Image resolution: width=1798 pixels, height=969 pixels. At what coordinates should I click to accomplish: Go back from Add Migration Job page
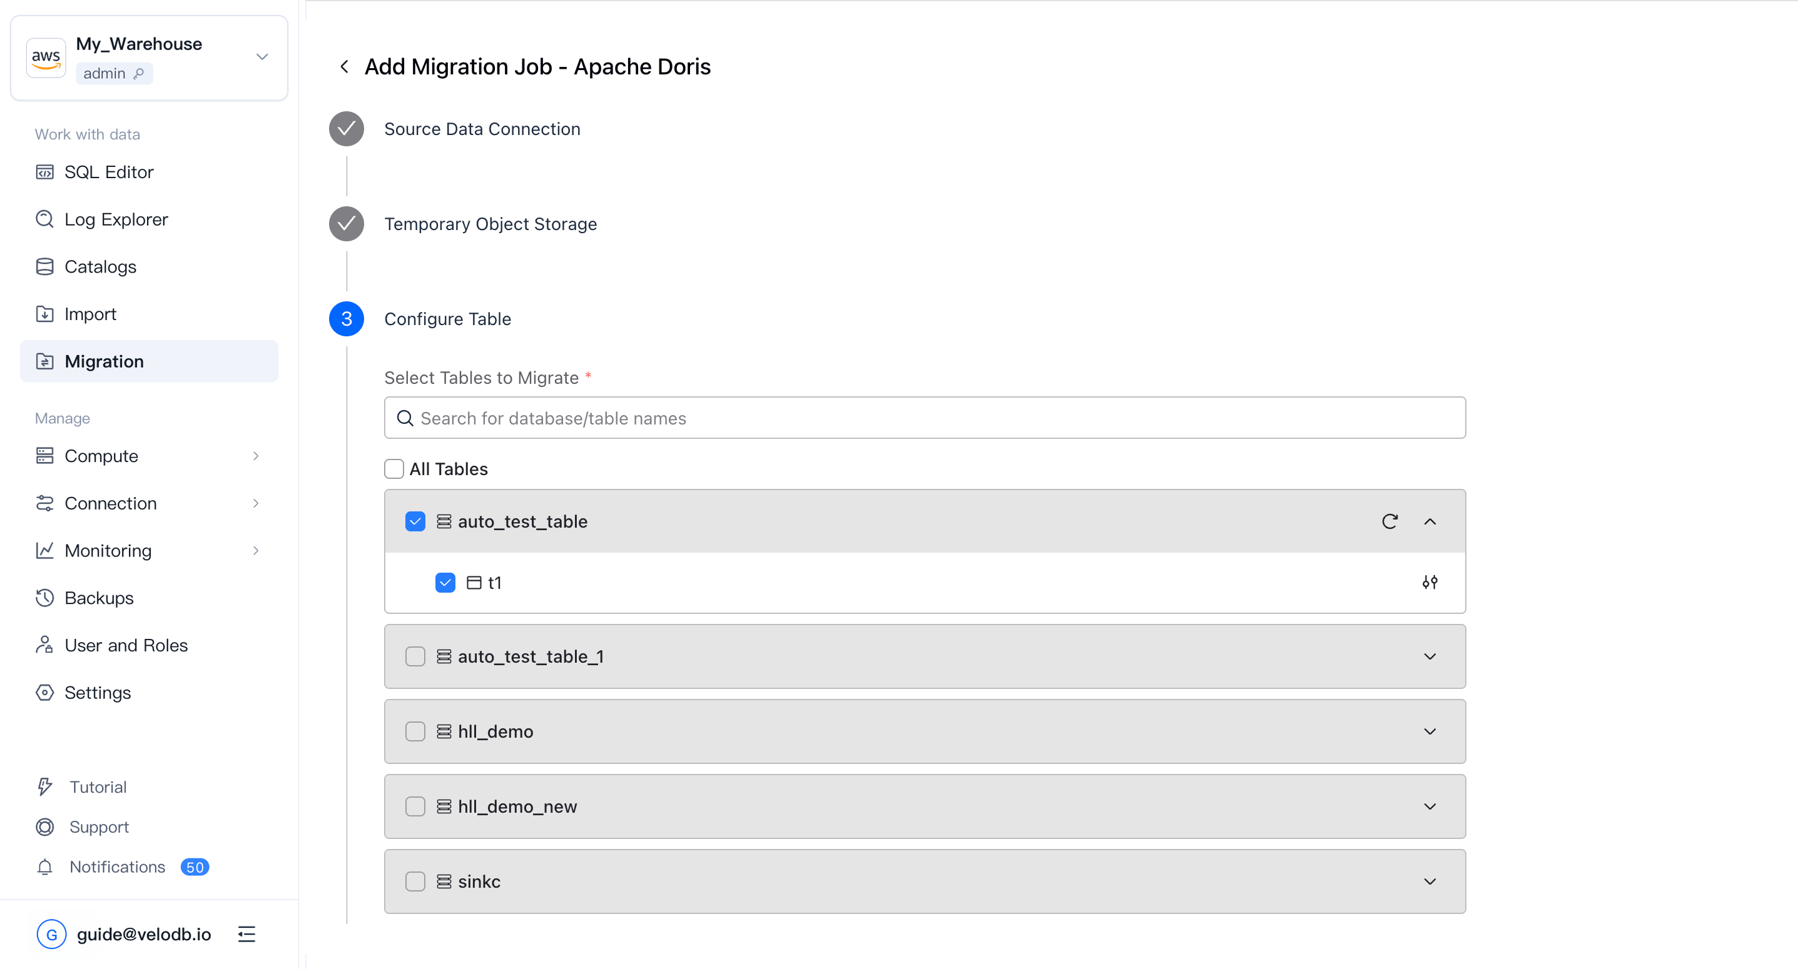(345, 66)
